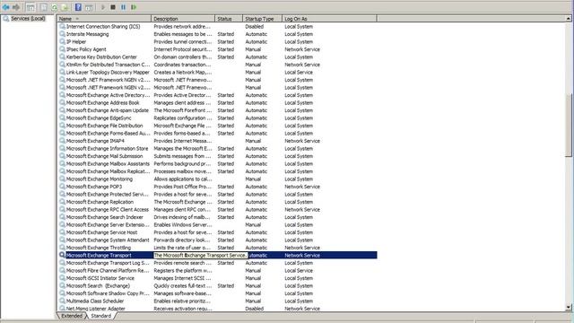Image resolution: width=574 pixels, height=323 pixels.
Task: Toggle the Show/Hide Console Tree icon
Action: coord(30,7)
